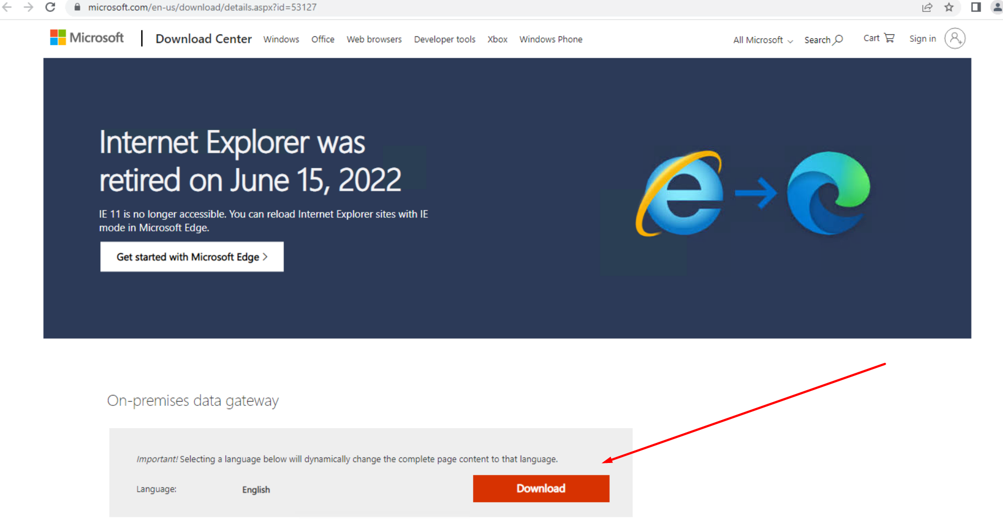This screenshot has height=526, width=1003.
Task: Open the Web browsers menu item
Action: [x=374, y=39]
